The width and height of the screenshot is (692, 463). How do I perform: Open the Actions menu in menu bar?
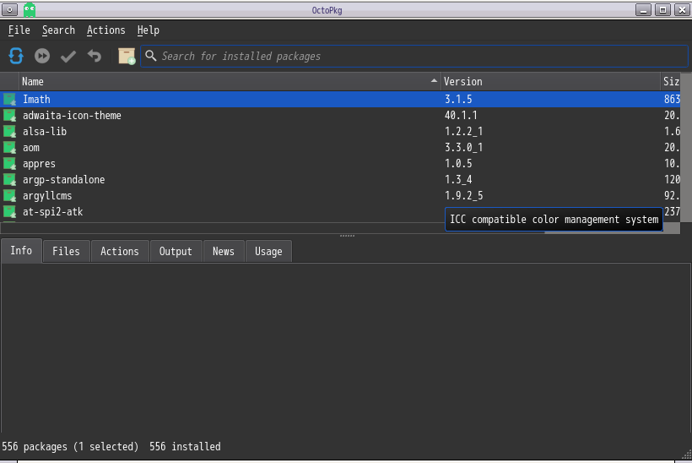coord(106,30)
